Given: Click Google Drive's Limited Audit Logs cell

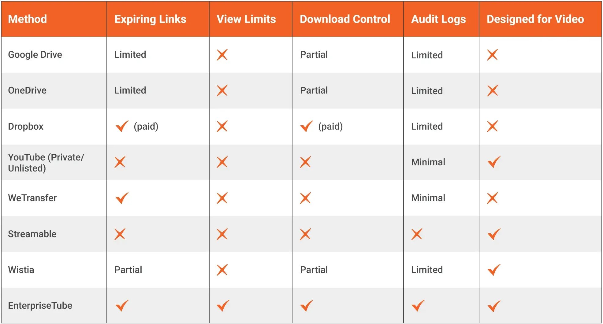Looking at the screenshot, I should point(427,55).
